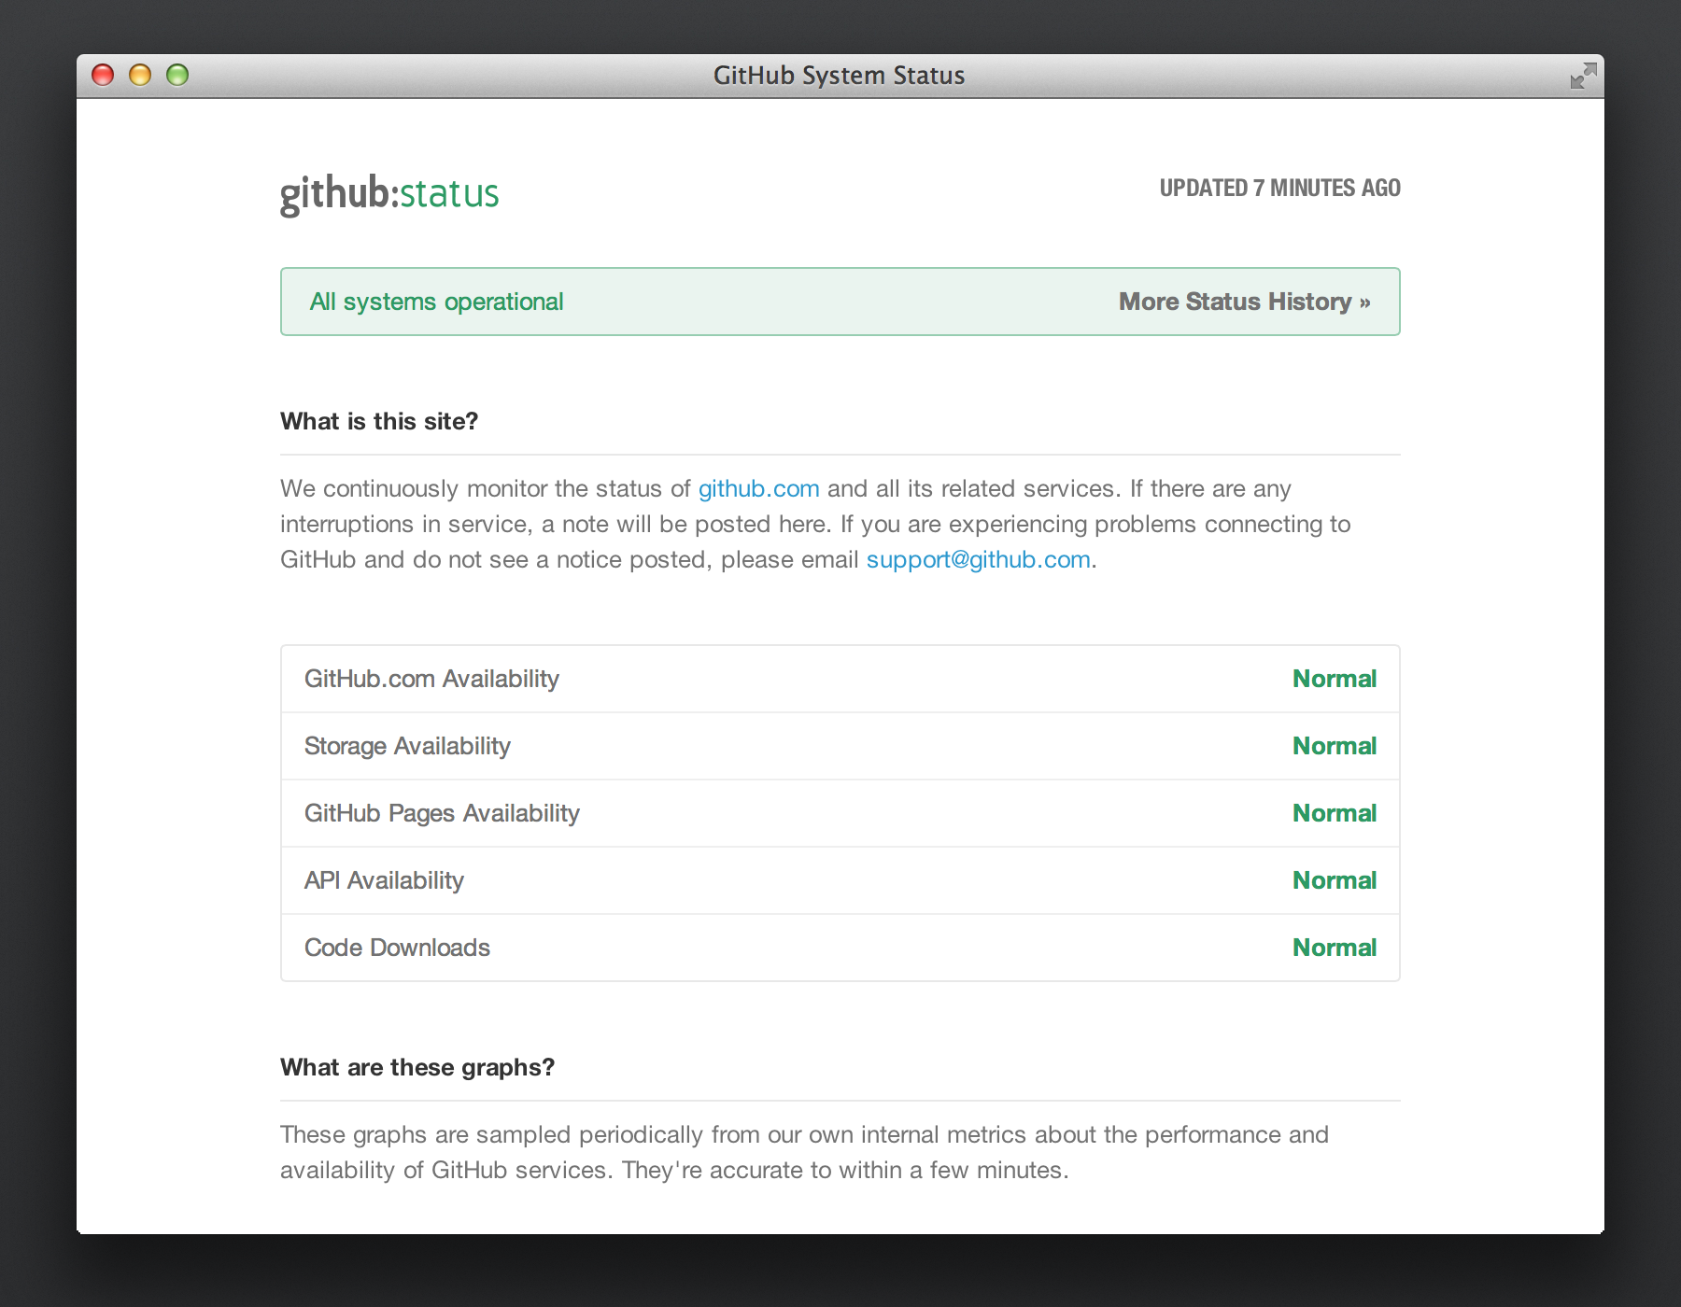The height and width of the screenshot is (1307, 1681).
Task: Click the github:status logo
Action: coord(389,192)
